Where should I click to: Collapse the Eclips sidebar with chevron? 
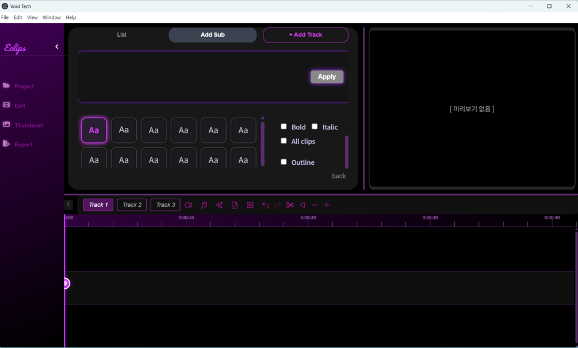[x=57, y=47]
